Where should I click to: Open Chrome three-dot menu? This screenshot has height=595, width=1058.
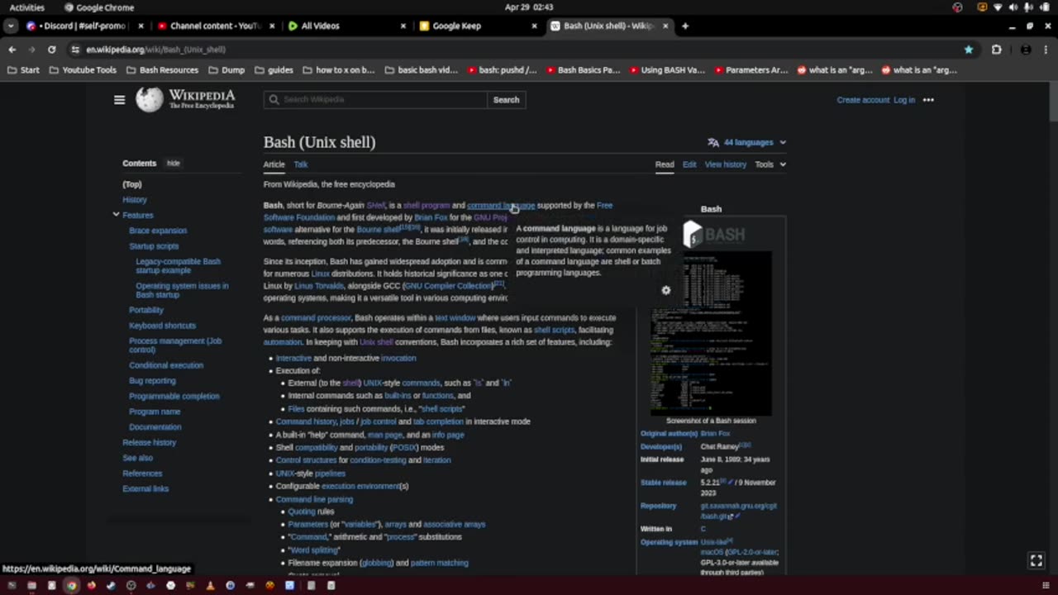coord(1045,50)
